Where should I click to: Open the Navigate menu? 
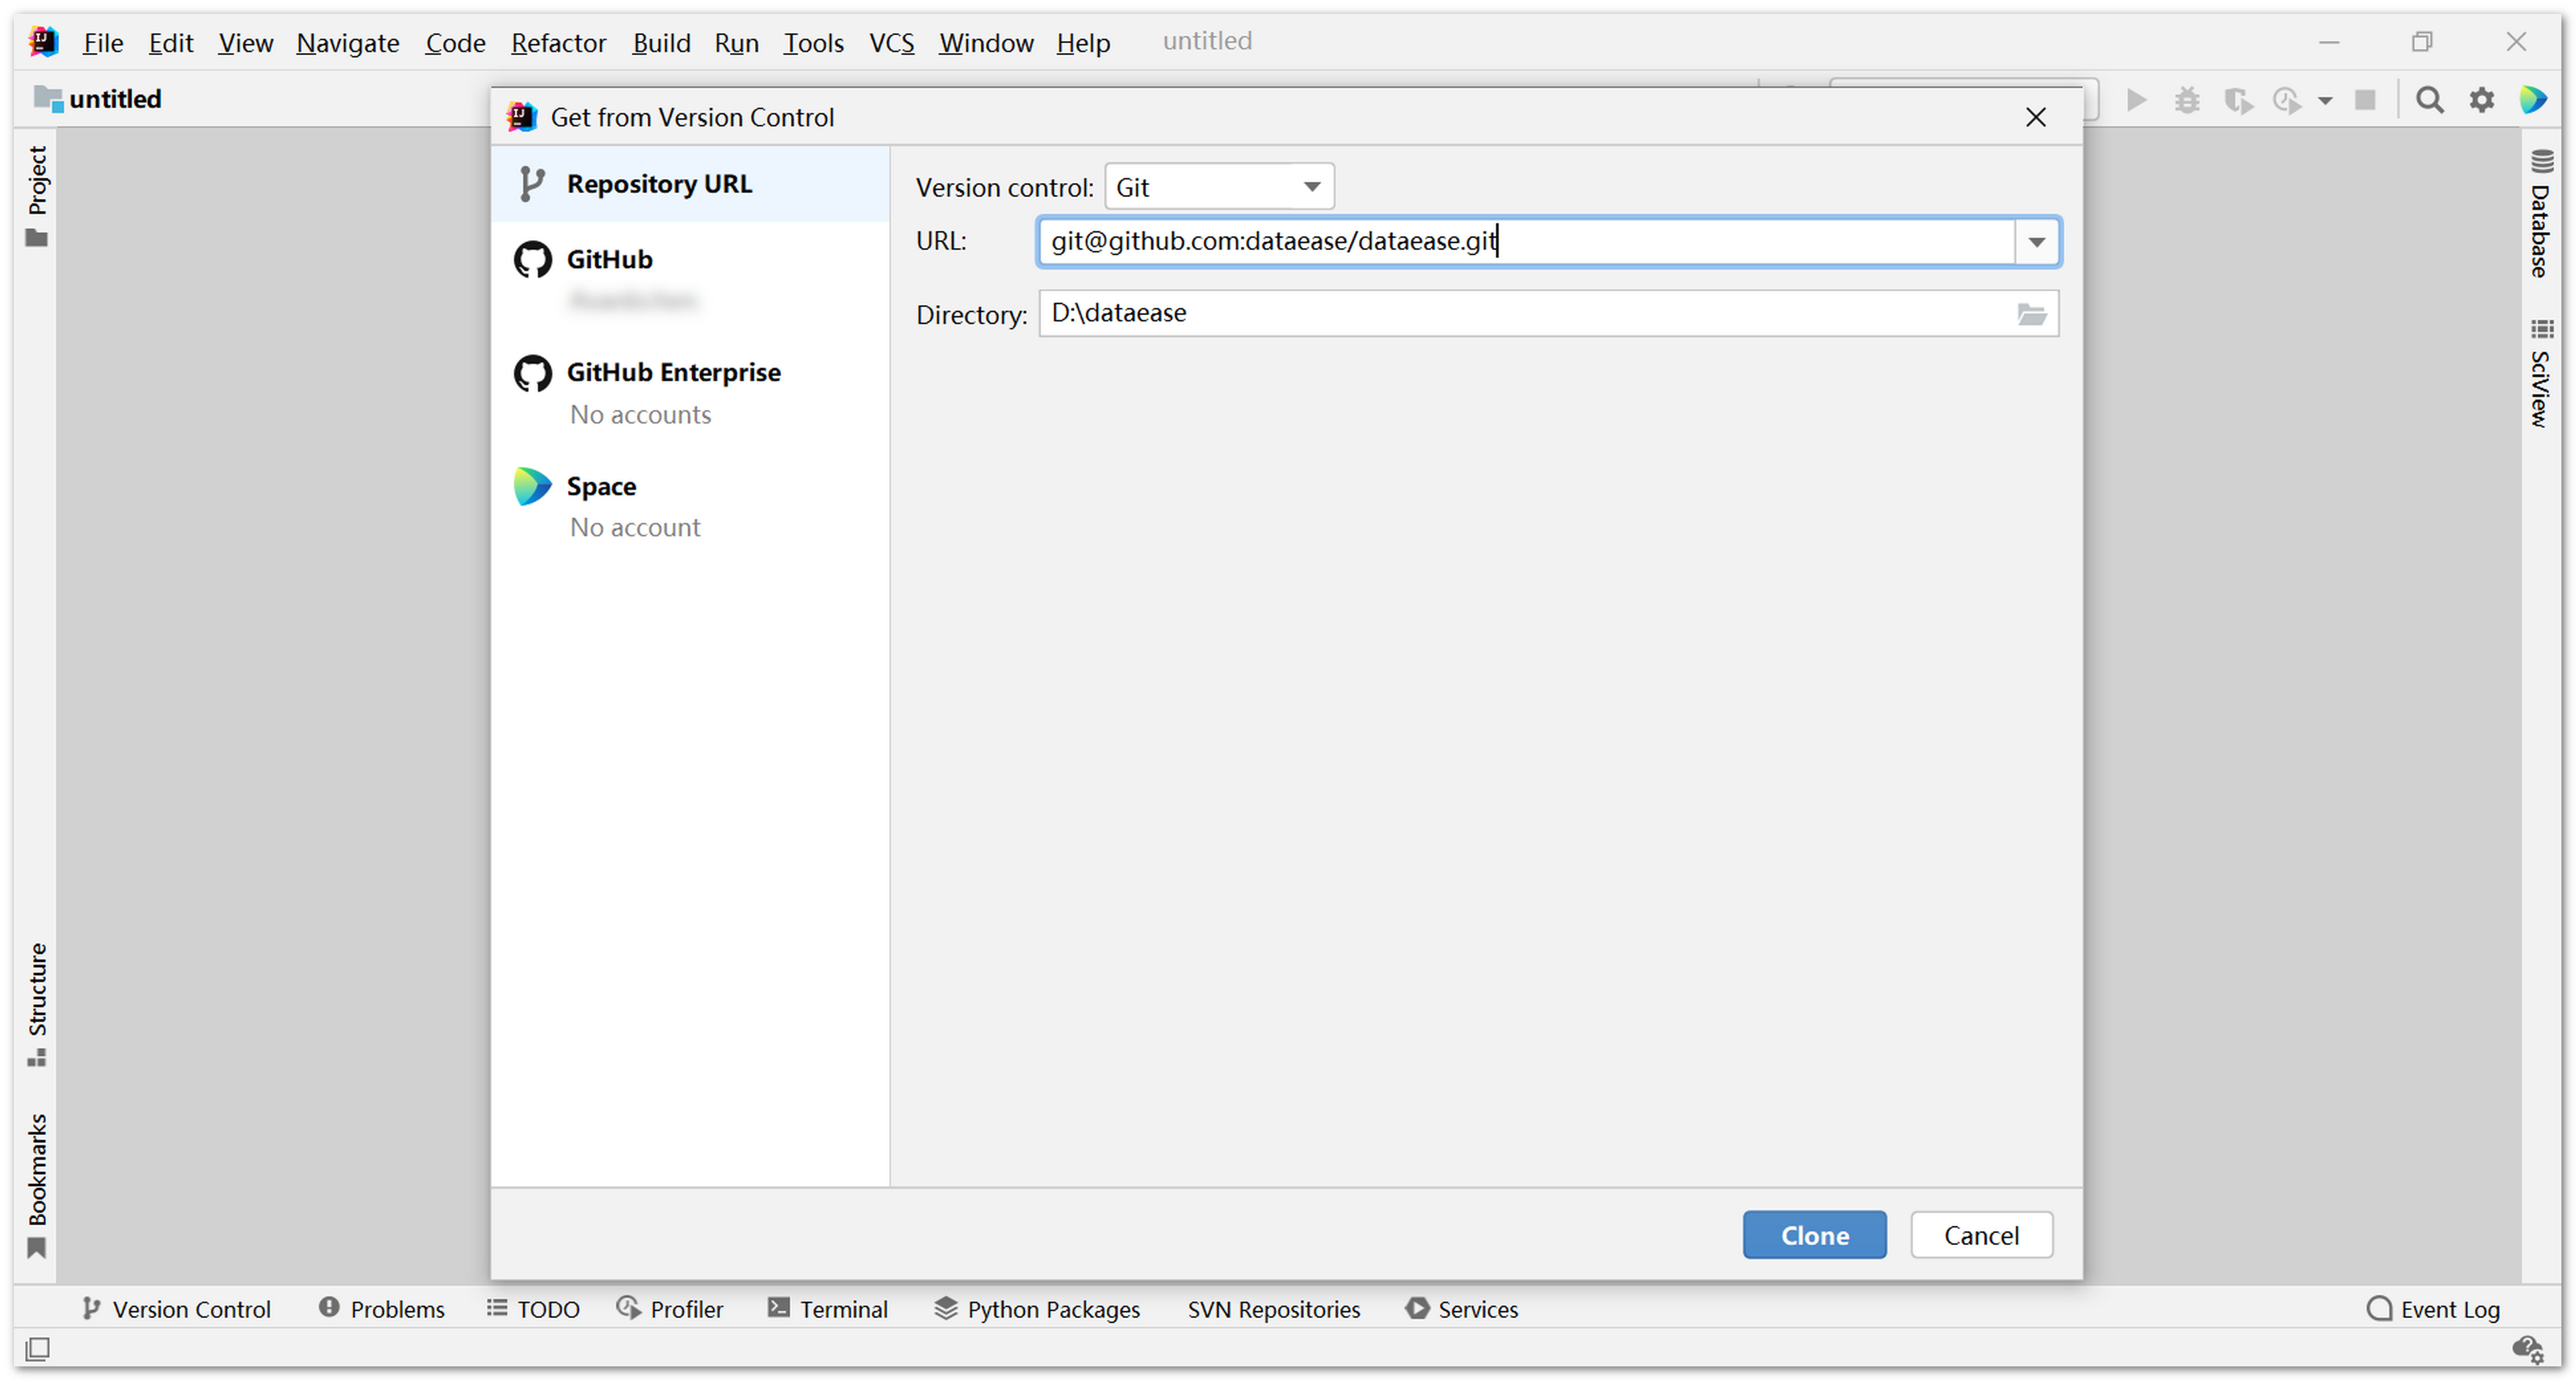tap(348, 43)
